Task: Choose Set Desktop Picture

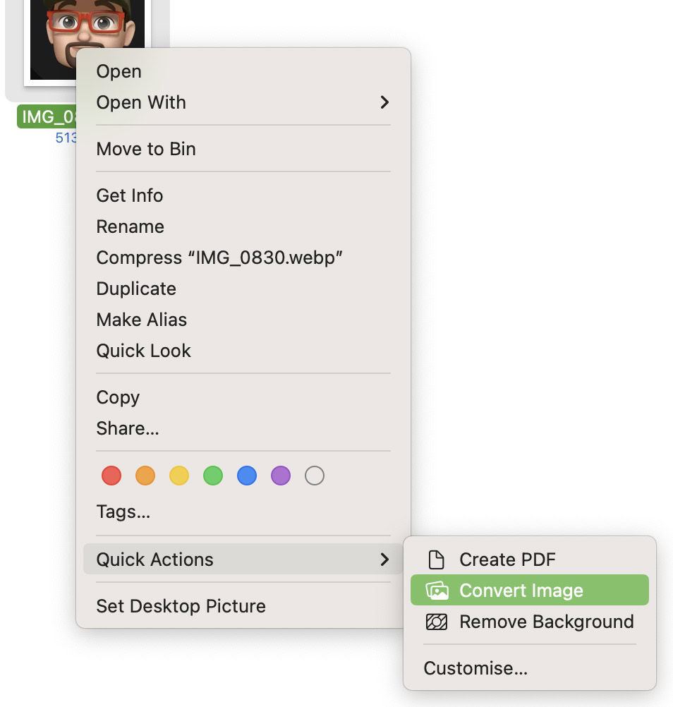Action: (181, 606)
